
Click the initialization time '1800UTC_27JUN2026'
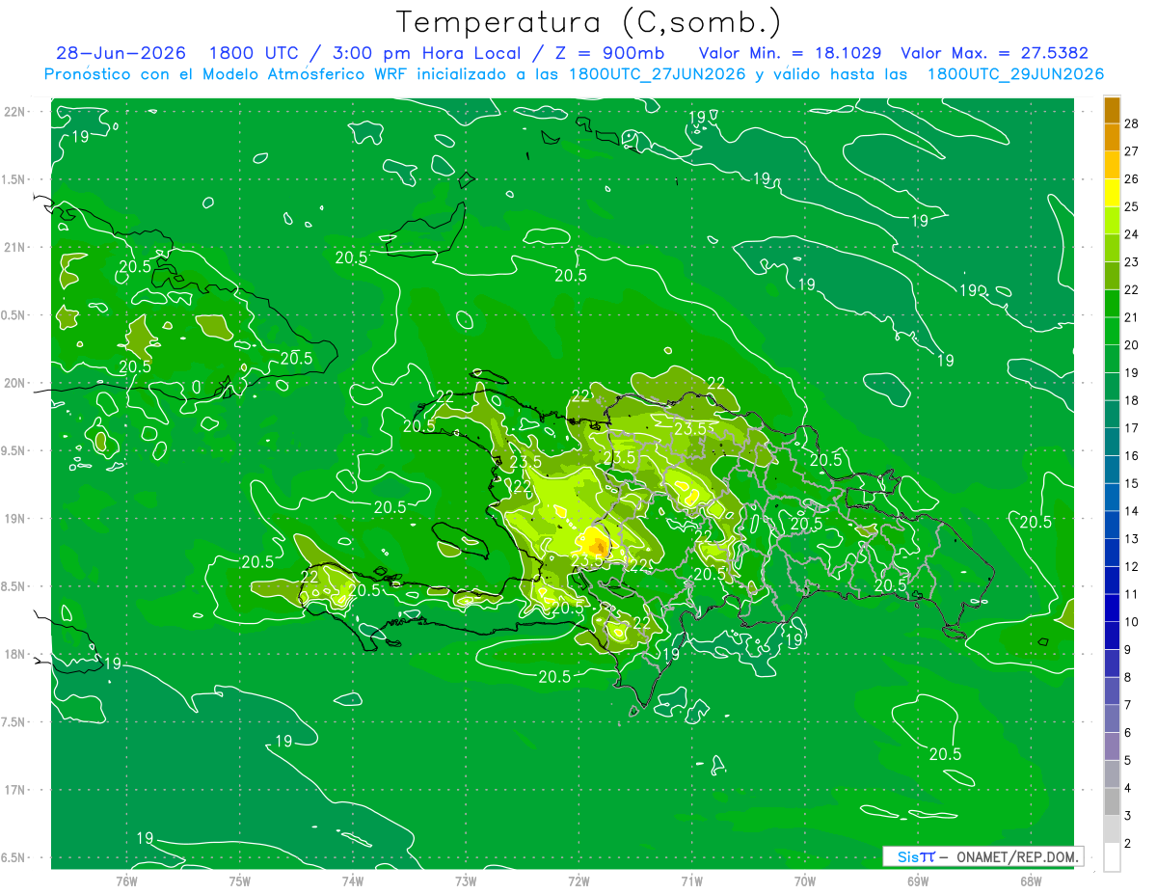657,74
